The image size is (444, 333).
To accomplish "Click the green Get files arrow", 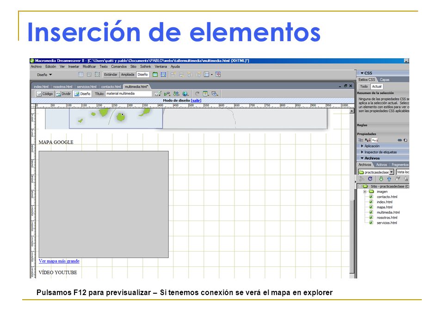I will (x=381, y=179).
